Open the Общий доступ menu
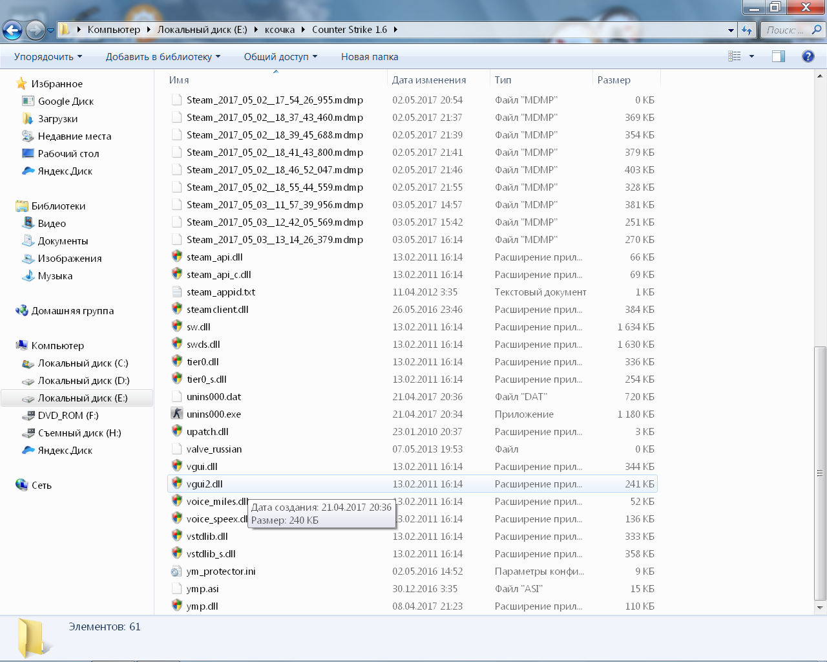827x662 pixels. [280, 57]
